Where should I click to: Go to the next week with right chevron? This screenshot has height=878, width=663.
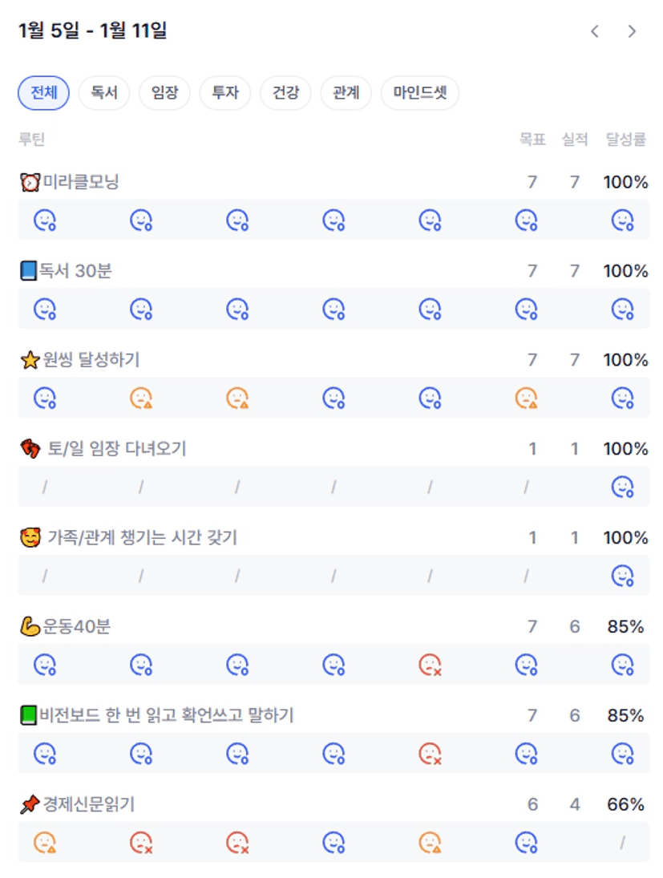pyautogui.click(x=632, y=31)
